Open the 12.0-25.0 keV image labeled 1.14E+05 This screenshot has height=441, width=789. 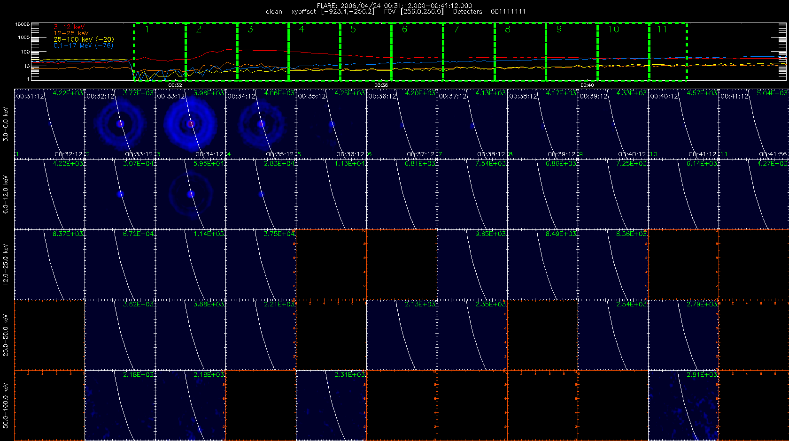191,265
